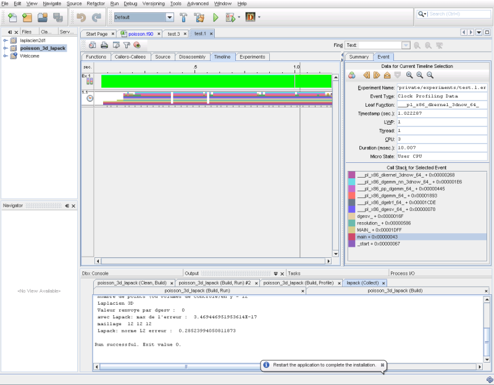Screen dimensions: 494x385
Task: Select the Summary tab
Action: (358, 57)
